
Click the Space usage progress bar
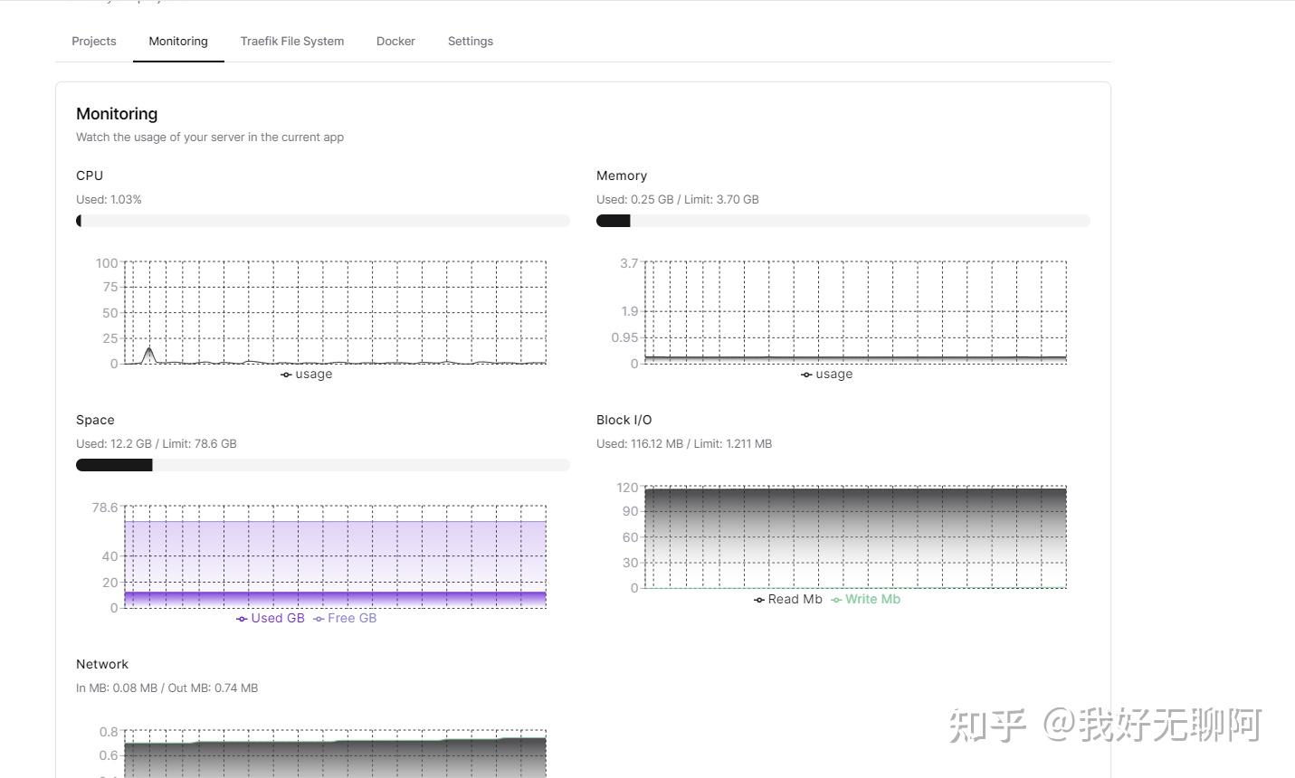pos(323,465)
